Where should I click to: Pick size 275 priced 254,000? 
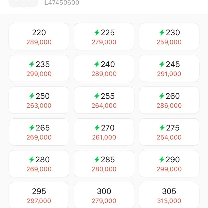pyautogui.click(x=169, y=132)
